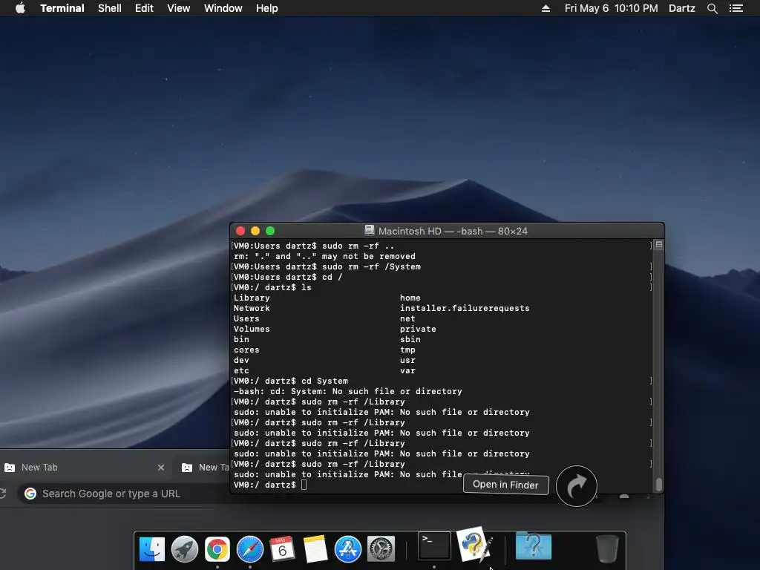Screen dimensions: 760x570
Task: Open question-mark folder in the Dock
Action: (x=533, y=546)
